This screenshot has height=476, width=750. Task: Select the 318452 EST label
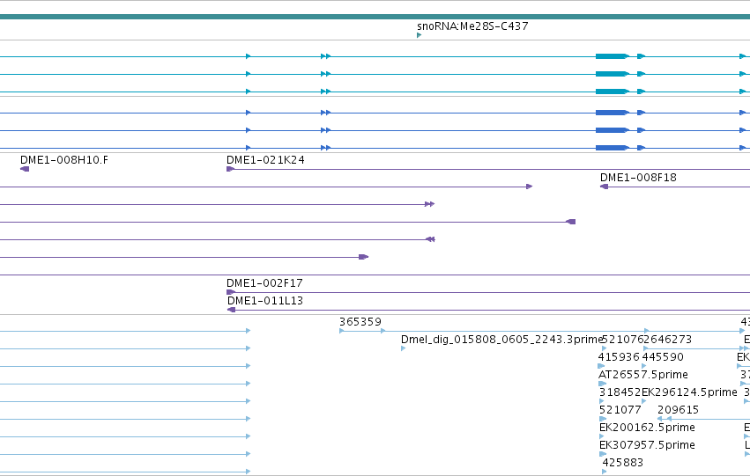(620, 392)
